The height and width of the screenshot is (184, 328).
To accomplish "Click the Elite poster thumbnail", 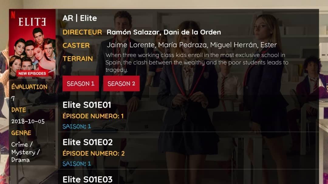I will tap(32, 44).
